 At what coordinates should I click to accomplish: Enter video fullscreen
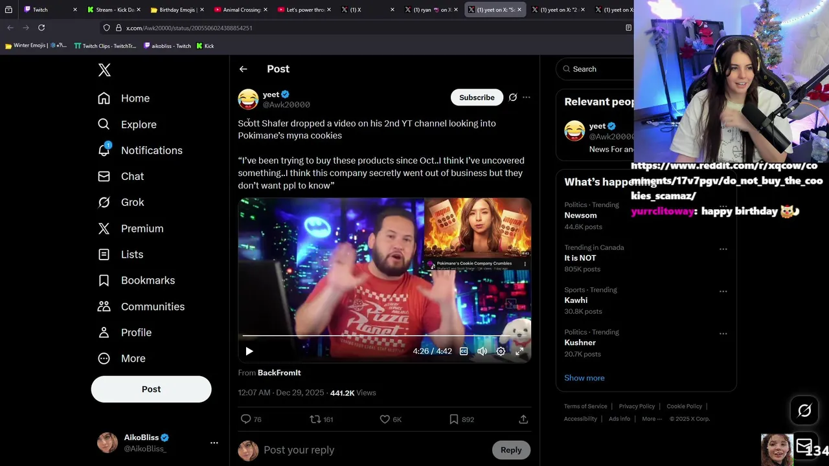click(519, 351)
